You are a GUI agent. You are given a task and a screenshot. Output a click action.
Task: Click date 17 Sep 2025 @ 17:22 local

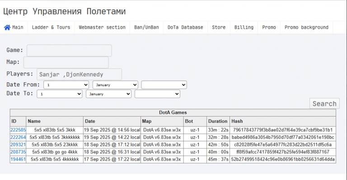tap(112, 159)
